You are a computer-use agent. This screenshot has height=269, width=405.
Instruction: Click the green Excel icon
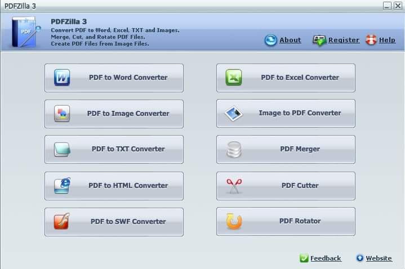point(234,78)
